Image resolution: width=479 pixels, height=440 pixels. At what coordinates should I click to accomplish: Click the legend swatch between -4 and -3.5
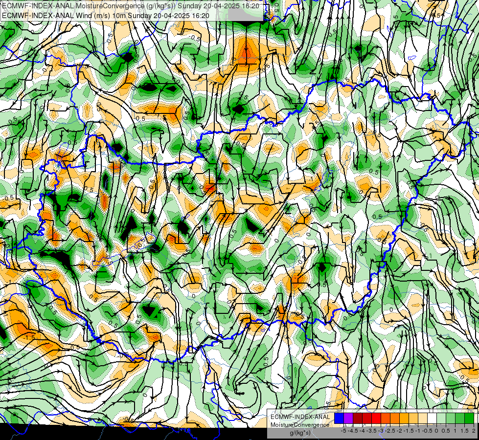click(x=367, y=418)
